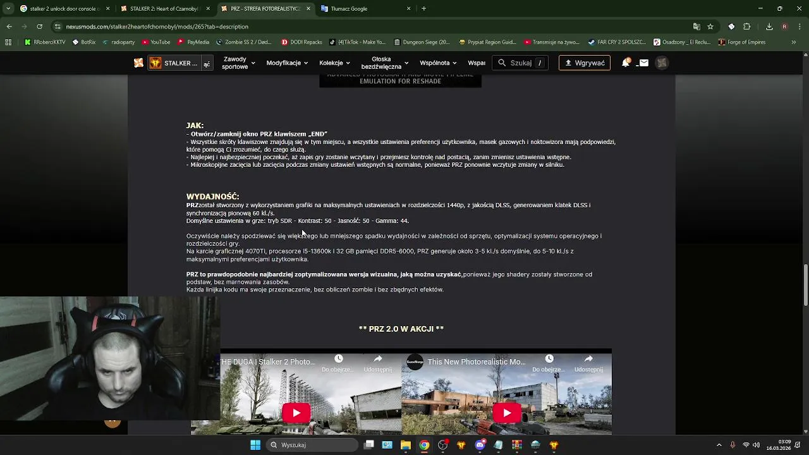Viewport: 809px width, 455px height.
Task: Click the taskbar Wyszukaj search box
Action: 312,445
